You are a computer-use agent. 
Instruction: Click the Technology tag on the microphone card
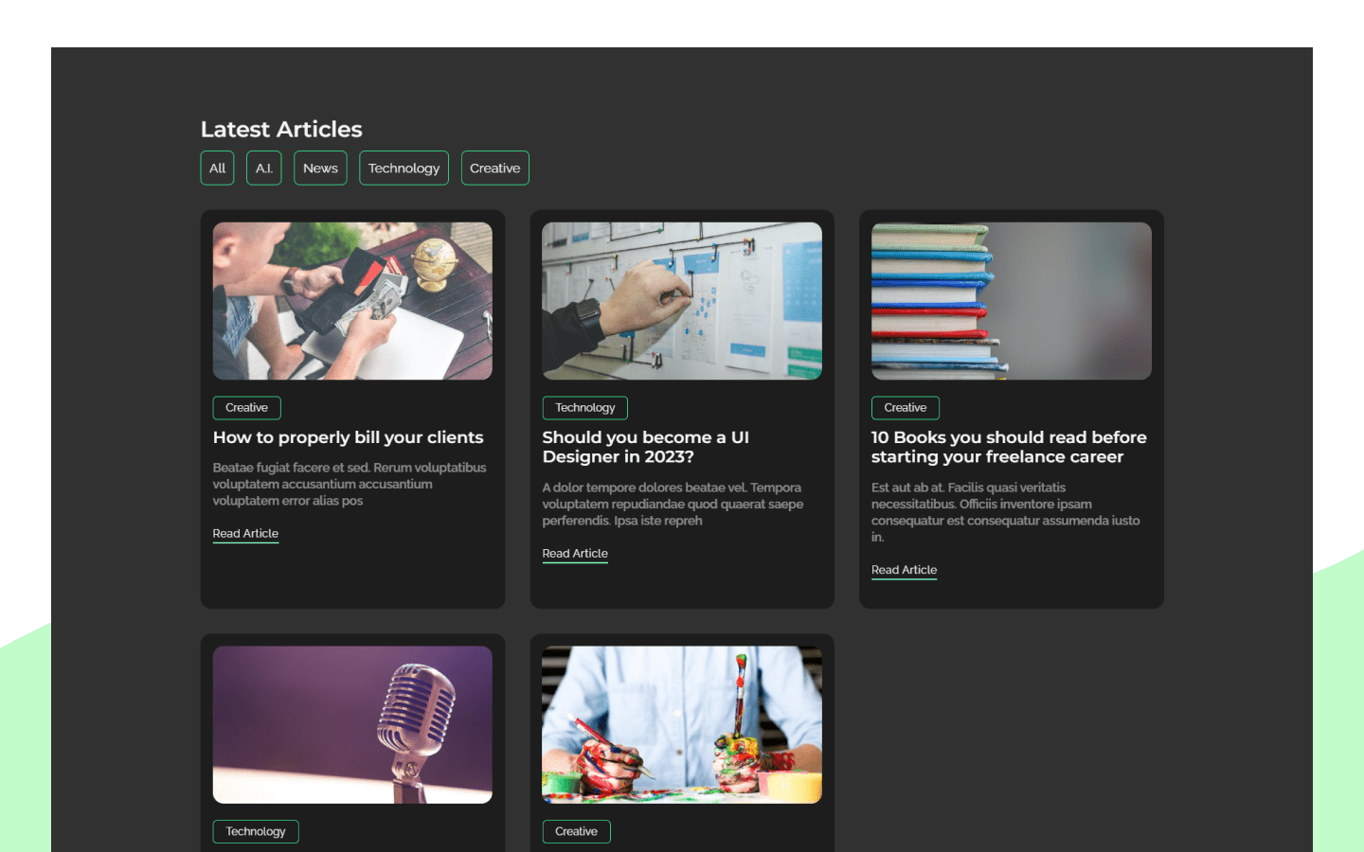pyautogui.click(x=255, y=831)
